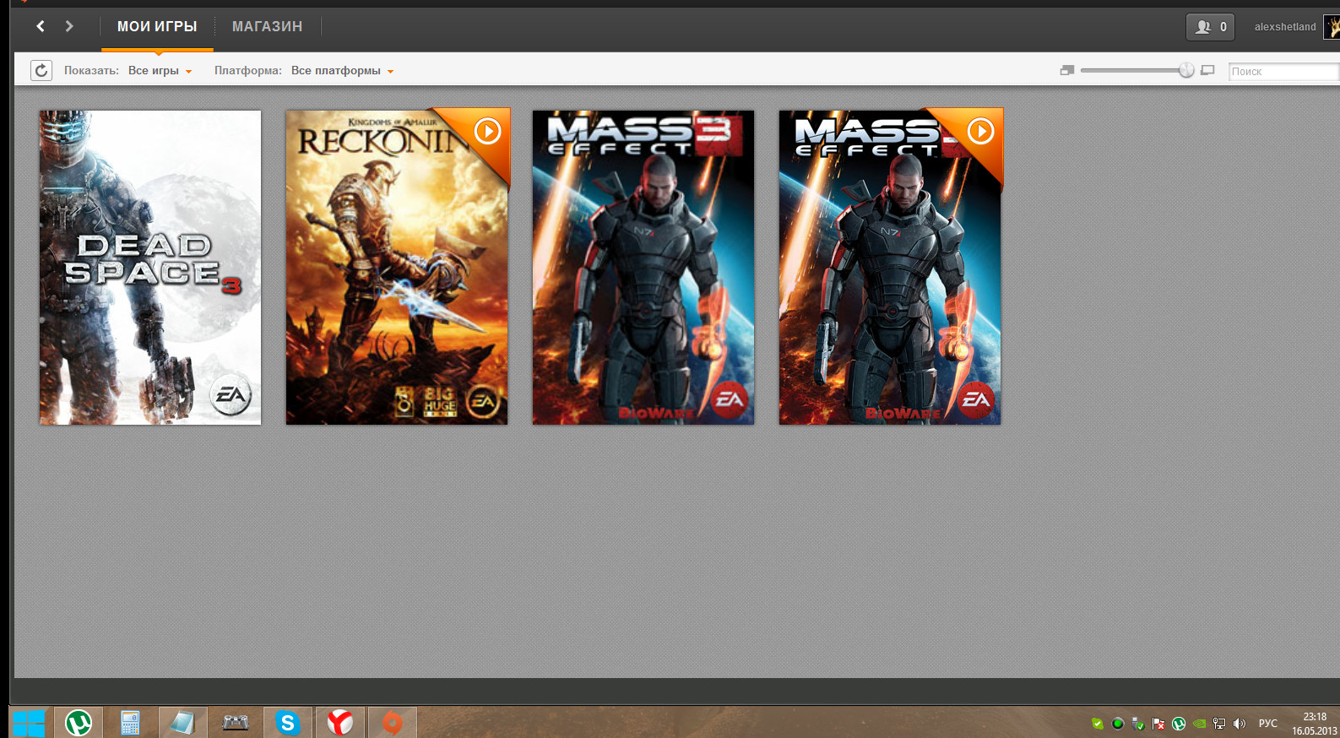Screen dimensions: 1340x738
Task: Open Yandex browser from the taskbar
Action: pyautogui.click(x=339, y=723)
